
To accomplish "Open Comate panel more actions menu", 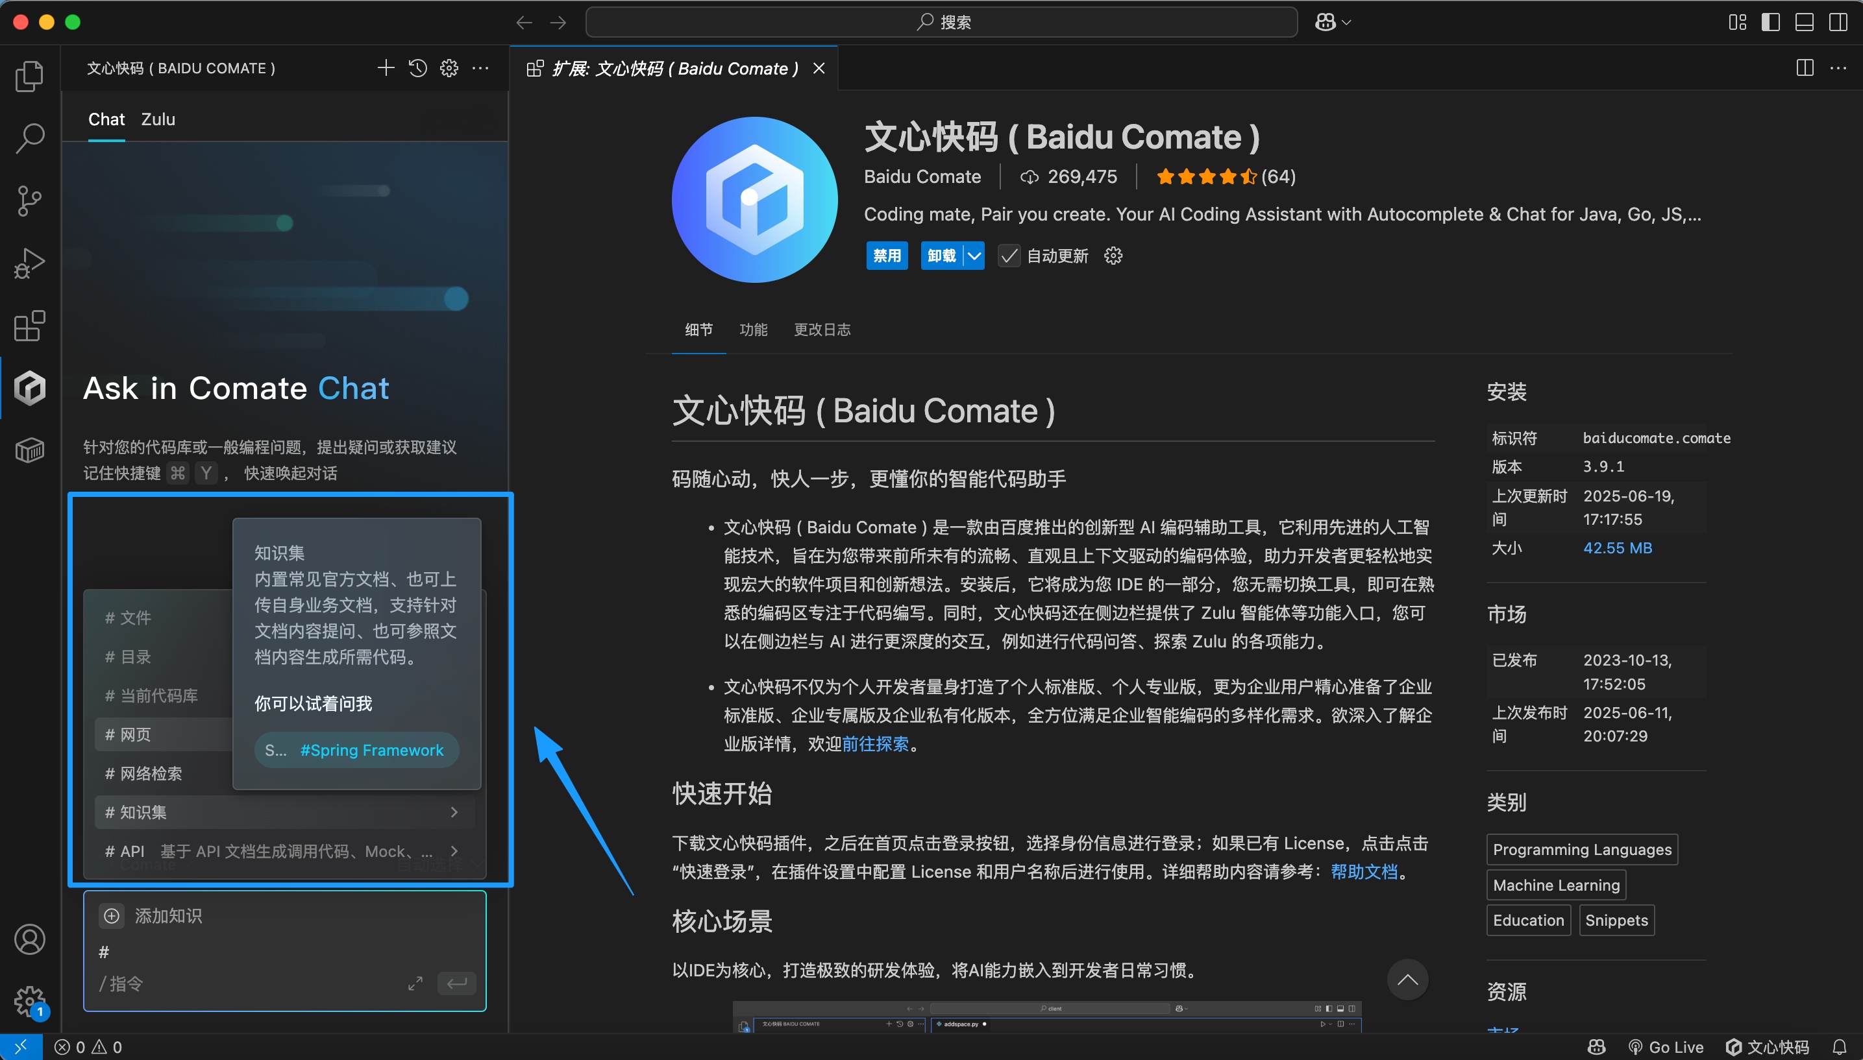I will [481, 68].
